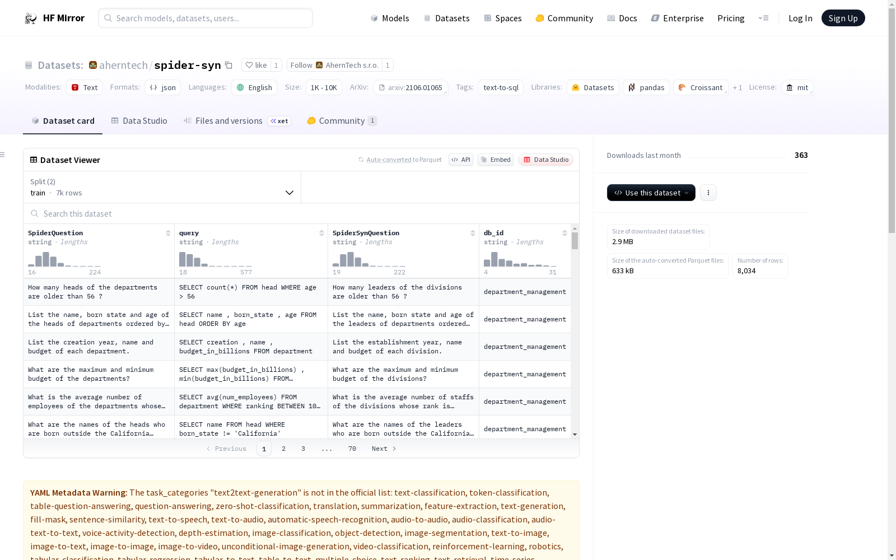This screenshot has width=896, height=560.
Task: Expand the Use this dataset dropdown
Action: [x=651, y=193]
